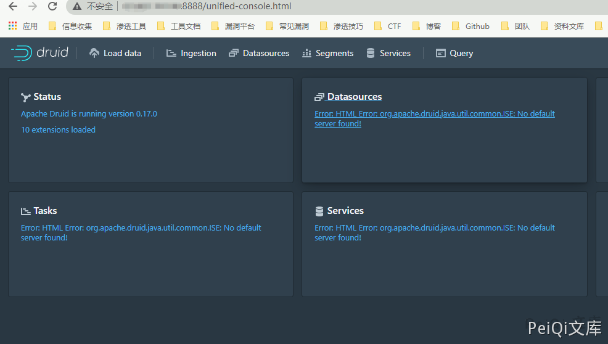The image size is (608, 344).
Task: Switch to the Segments view
Action: pos(327,54)
